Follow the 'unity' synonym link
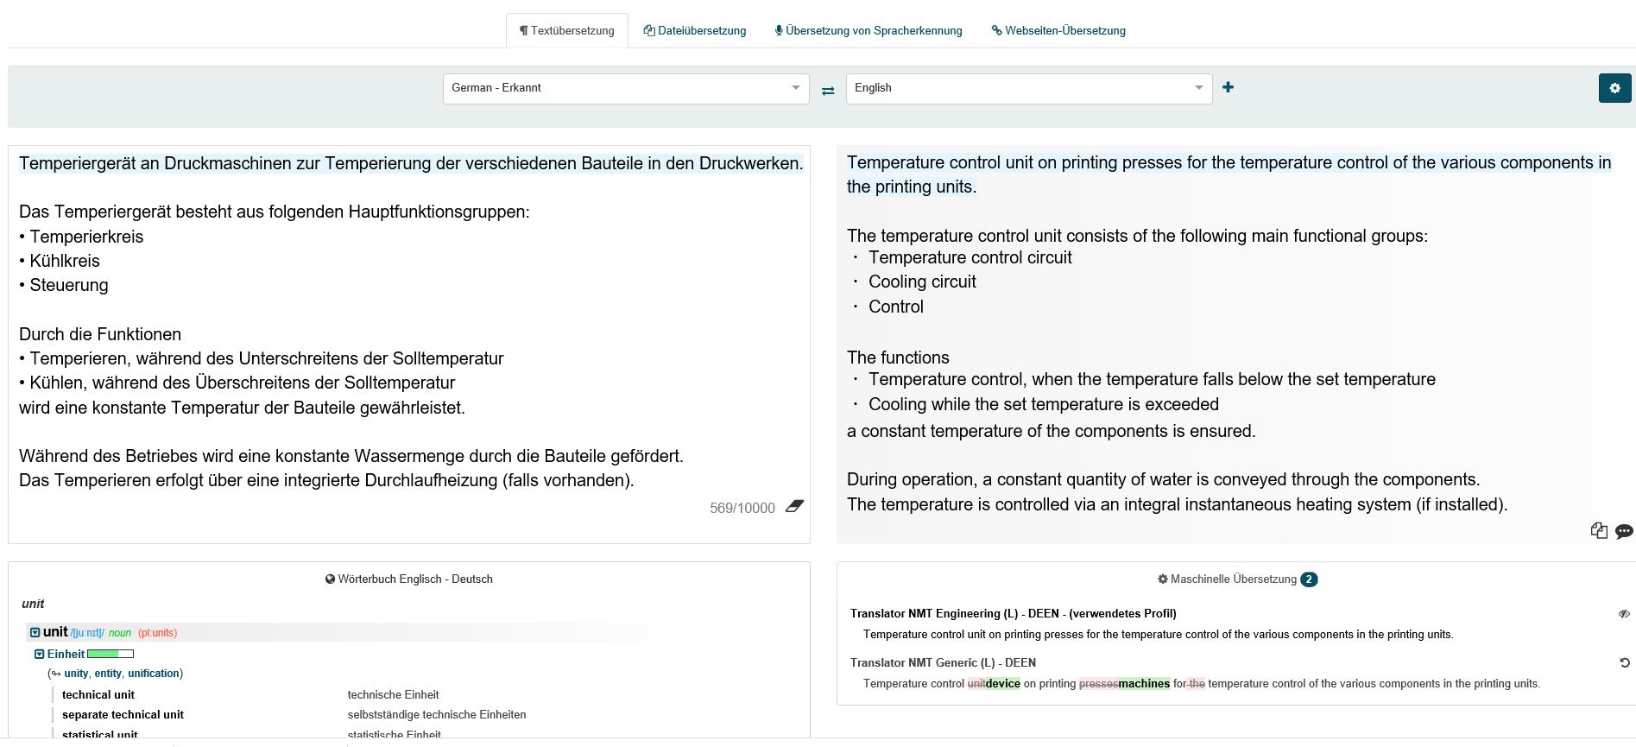Screen dimensions: 1636x747 [x=76, y=674]
